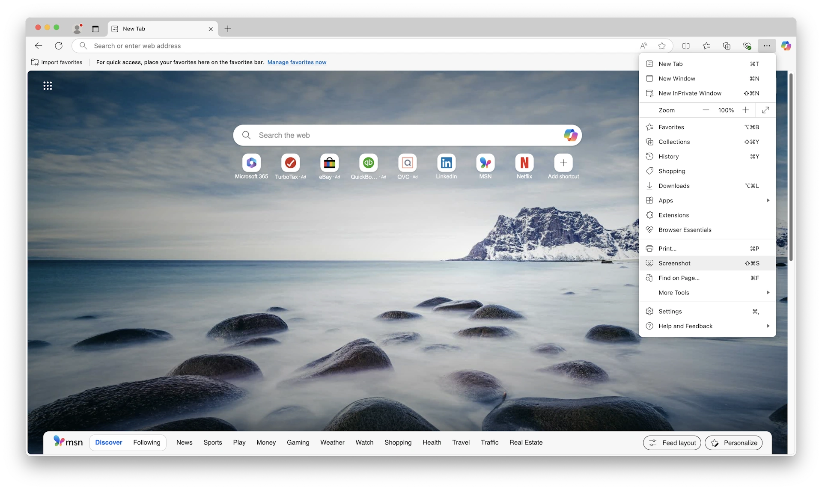Open the app launcher grid icon
Viewport: 822px width, 490px height.
tap(48, 85)
